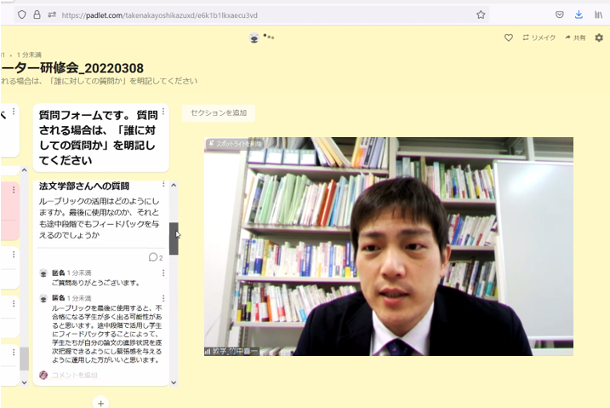The height and width of the screenshot is (408, 610).
Task: Open the library bookshelf icon
Action: (x=598, y=14)
